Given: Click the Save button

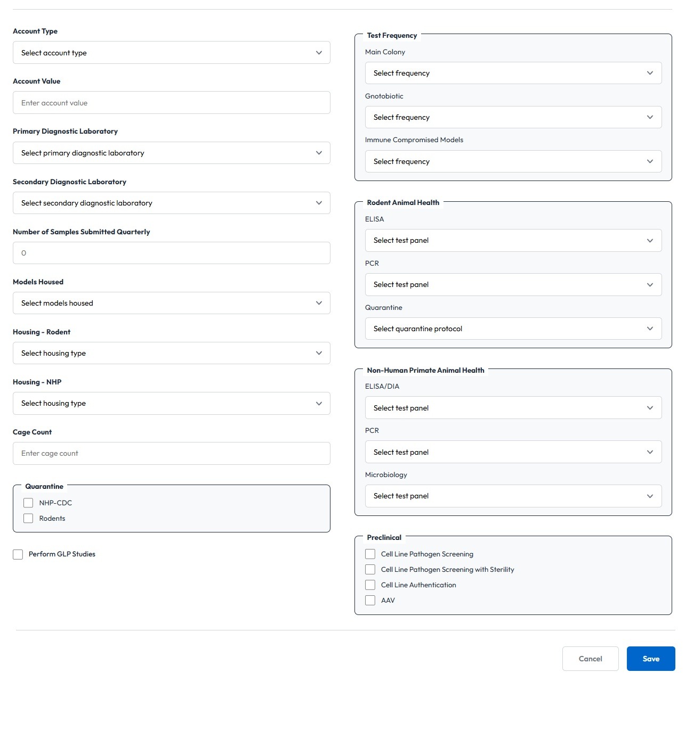Looking at the screenshot, I should pyautogui.click(x=650, y=659).
